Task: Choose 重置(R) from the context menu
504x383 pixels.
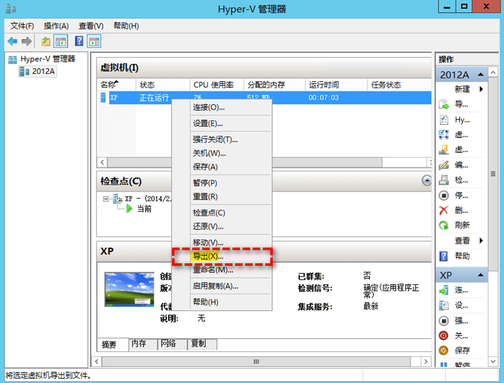Action: 222,197
